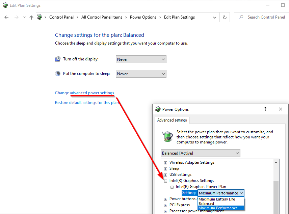
Task: Click the Power Options dialog help button
Action: [x=265, y=109]
